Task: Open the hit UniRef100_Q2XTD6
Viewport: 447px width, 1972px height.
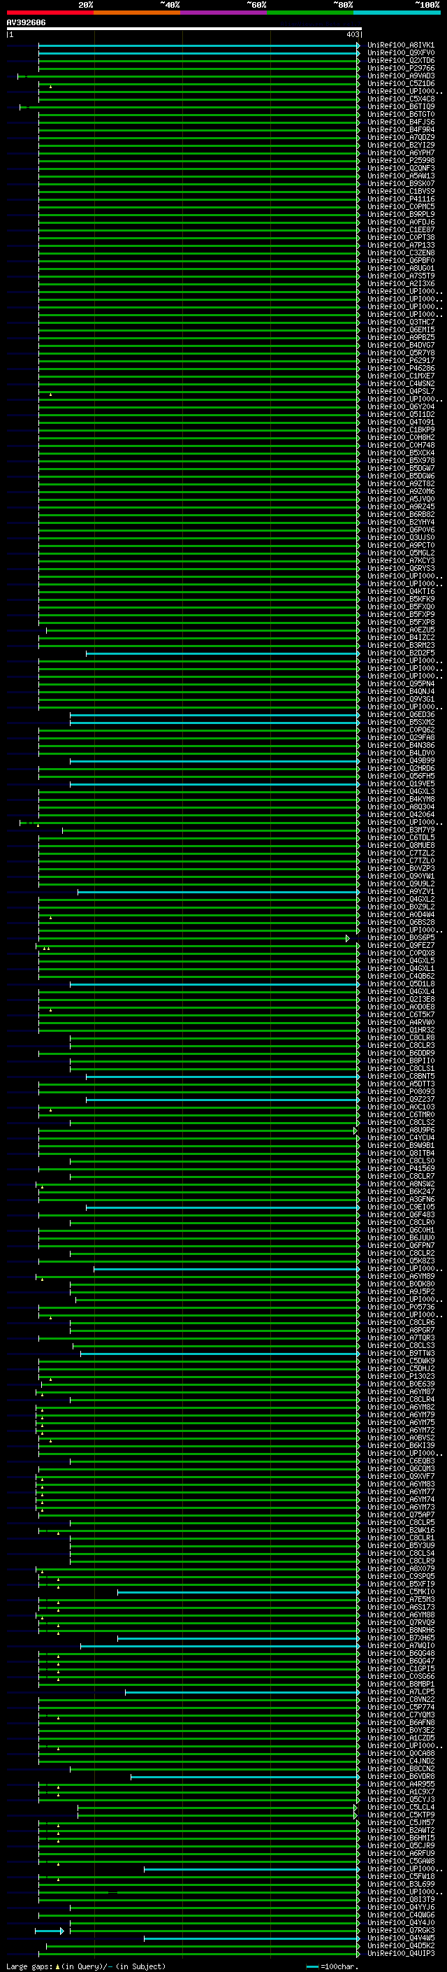Action: pyautogui.click(x=400, y=60)
